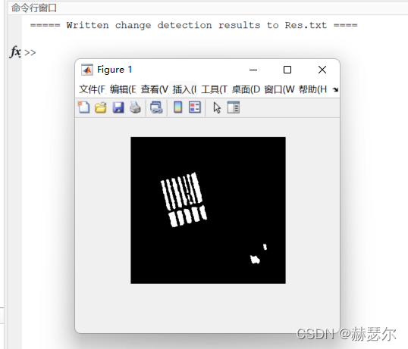Open the 工具(T) menu
This screenshot has height=349, width=408.
click(x=215, y=89)
